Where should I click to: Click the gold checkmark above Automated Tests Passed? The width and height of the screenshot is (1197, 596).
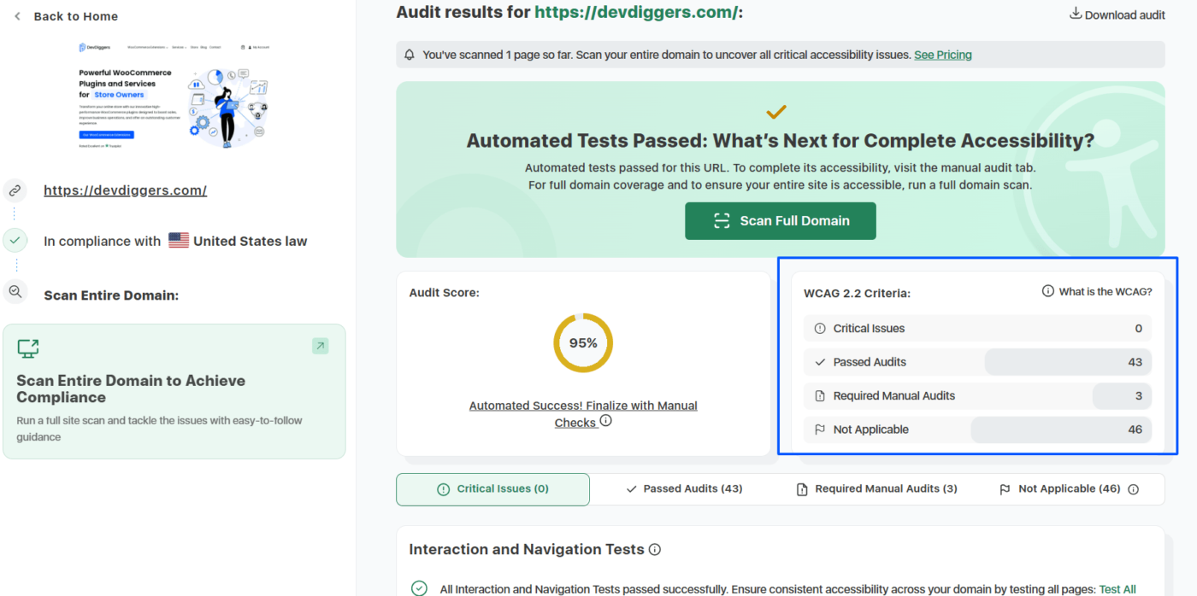[x=776, y=112]
